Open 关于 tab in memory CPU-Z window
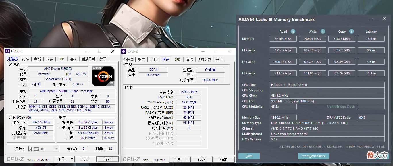 pyautogui.click(x=219, y=59)
